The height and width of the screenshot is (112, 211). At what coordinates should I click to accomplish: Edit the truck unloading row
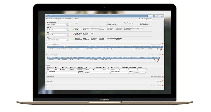coord(154,60)
